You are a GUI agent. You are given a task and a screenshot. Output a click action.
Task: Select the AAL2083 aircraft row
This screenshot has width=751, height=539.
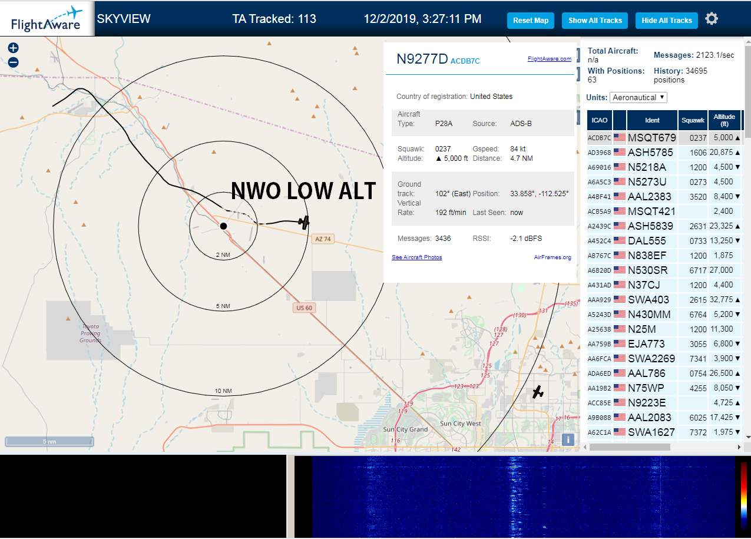point(664,418)
